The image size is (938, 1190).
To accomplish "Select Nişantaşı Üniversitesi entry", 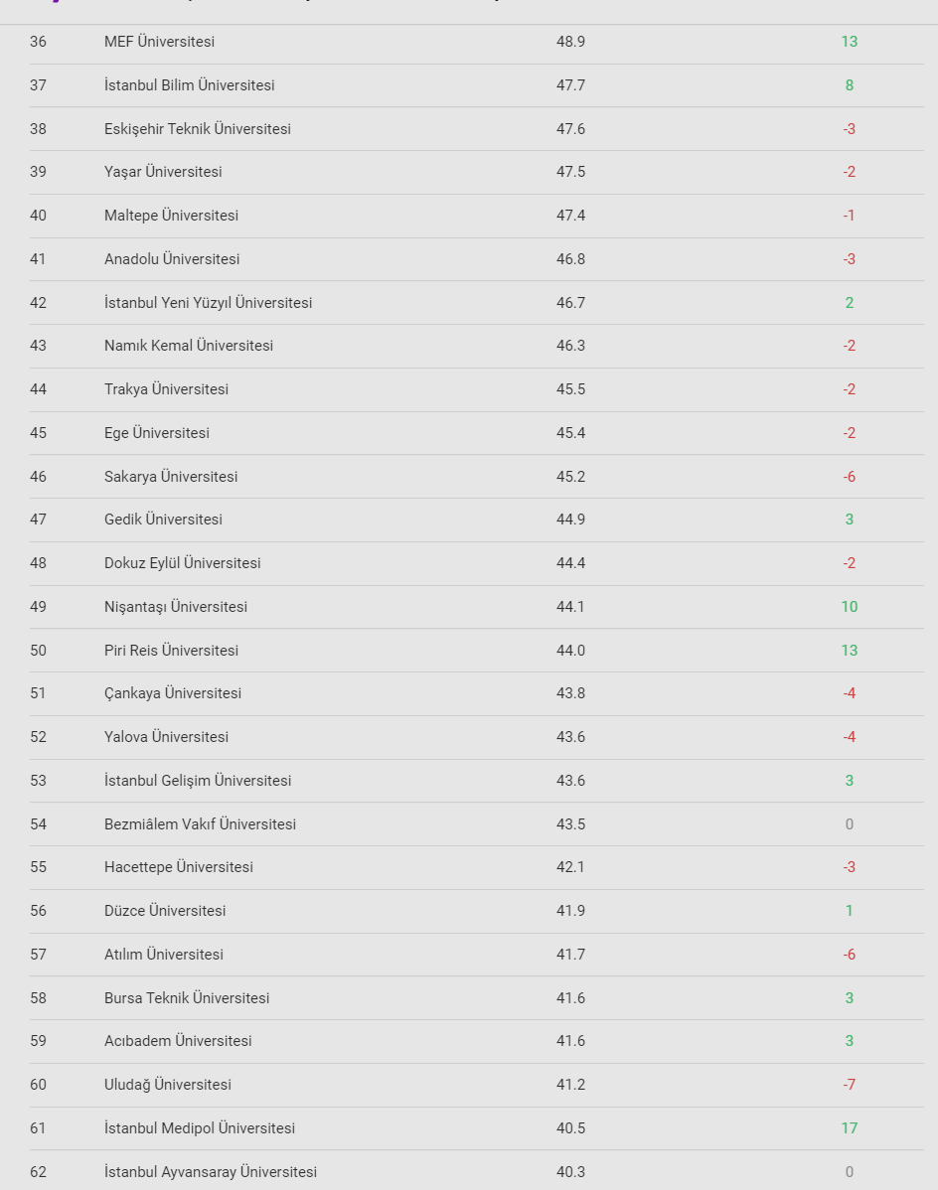I will click(175, 607).
